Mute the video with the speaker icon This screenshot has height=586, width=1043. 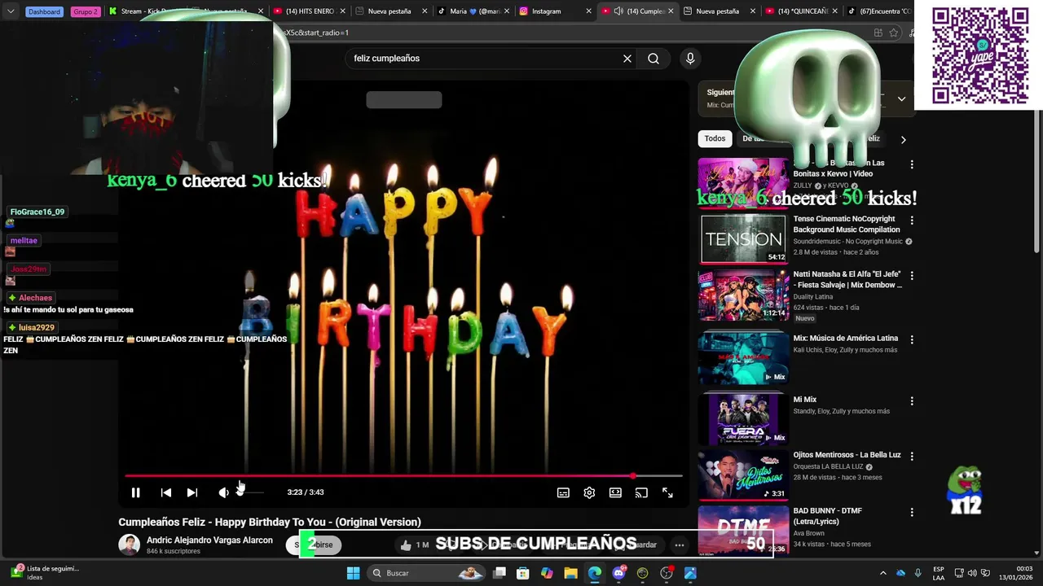[223, 492]
